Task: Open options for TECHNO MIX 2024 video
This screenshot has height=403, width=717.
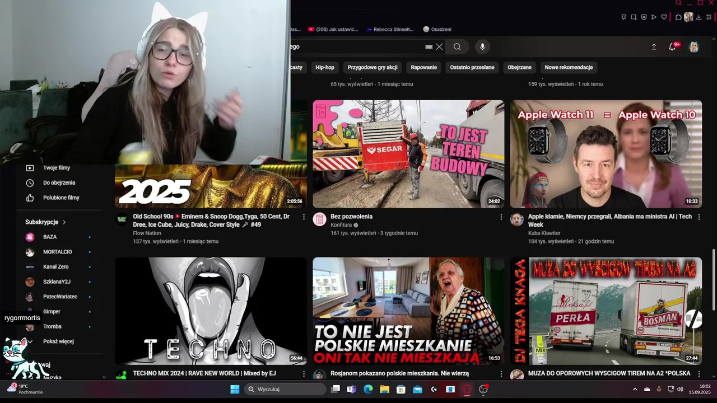Action: (x=304, y=374)
